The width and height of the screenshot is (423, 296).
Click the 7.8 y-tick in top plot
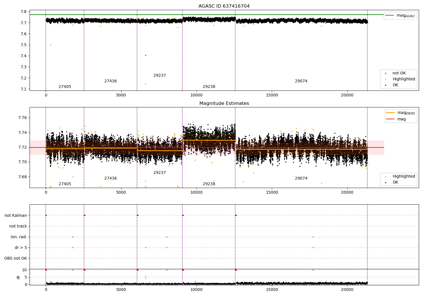point(24,12)
